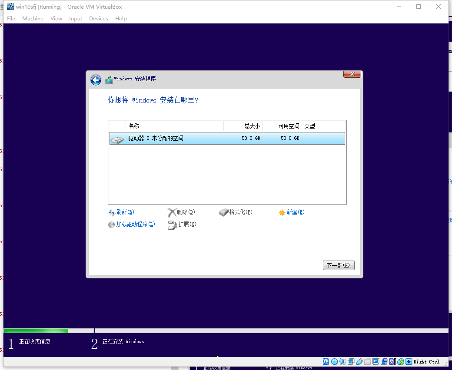452x370 pixels.
Task: Click the refresh arrows icon
Action: 112,212
